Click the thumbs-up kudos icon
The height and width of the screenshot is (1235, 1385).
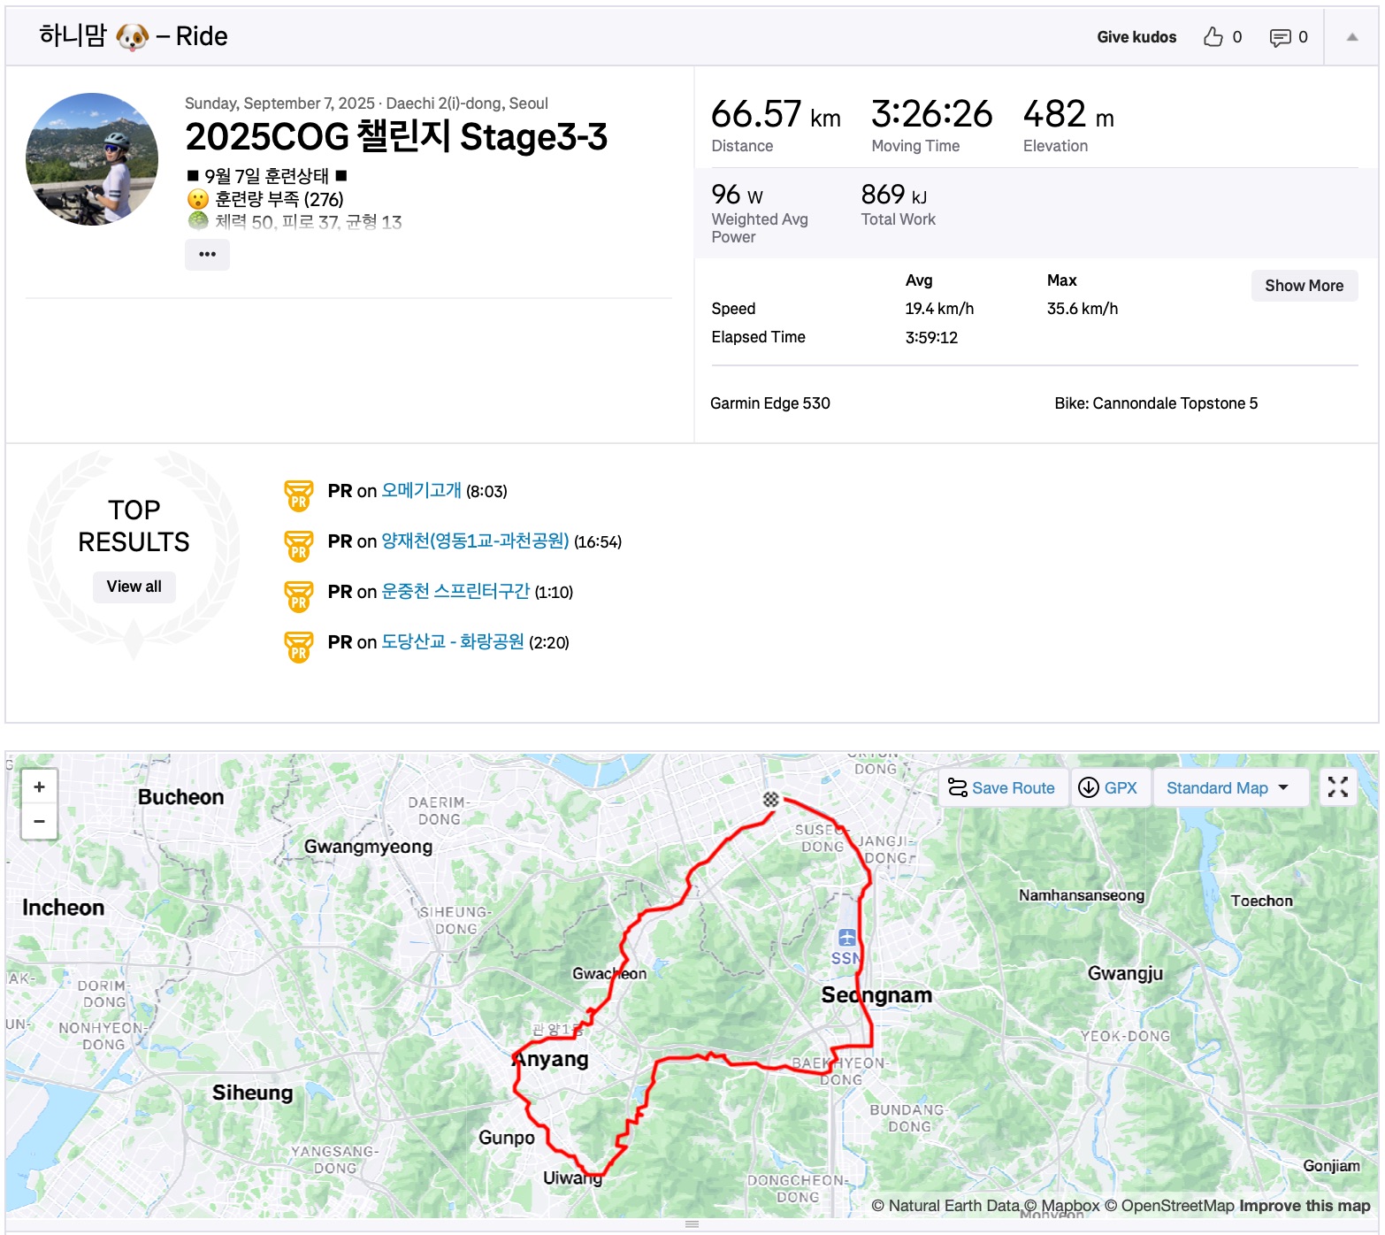1213,36
